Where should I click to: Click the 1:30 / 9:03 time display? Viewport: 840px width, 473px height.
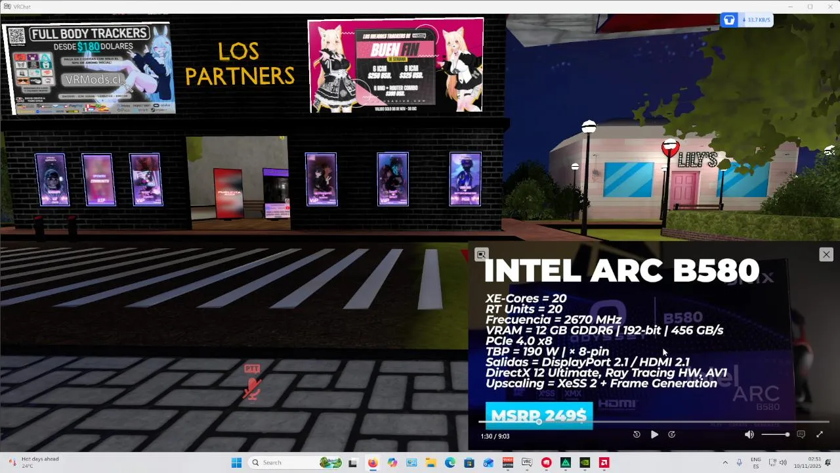pyautogui.click(x=495, y=436)
